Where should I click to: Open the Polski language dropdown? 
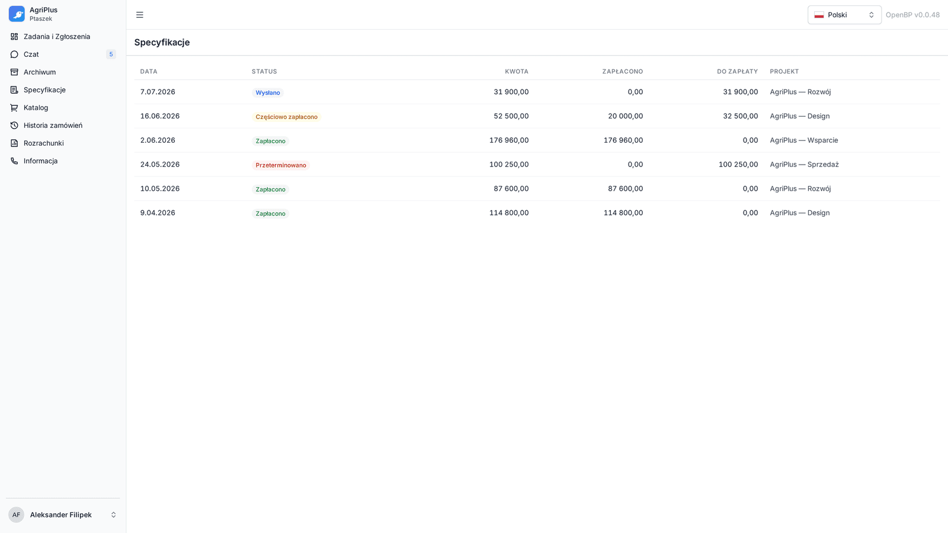pyautogui.click(x=844, y=15)
